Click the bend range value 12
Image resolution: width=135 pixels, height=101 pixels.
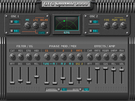86,90
